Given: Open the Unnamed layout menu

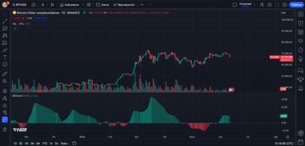Looking at the screenshot, I should [x=247, y=5].
